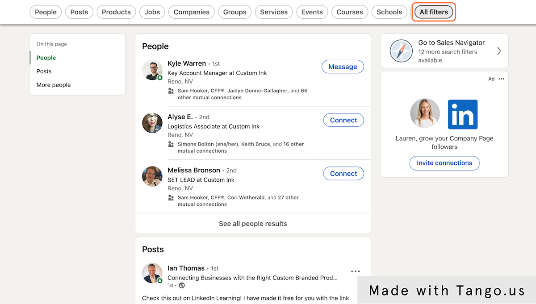Image resolution: width=536 pixels, height=304 pixels.
Task: Open Melissa Bronson's profile photo
Action: click(x=152, y=176)
